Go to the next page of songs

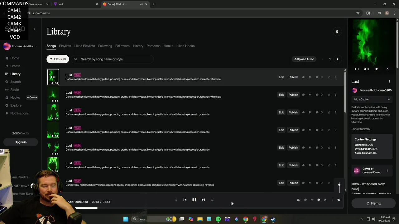click(x=338, y=59)
